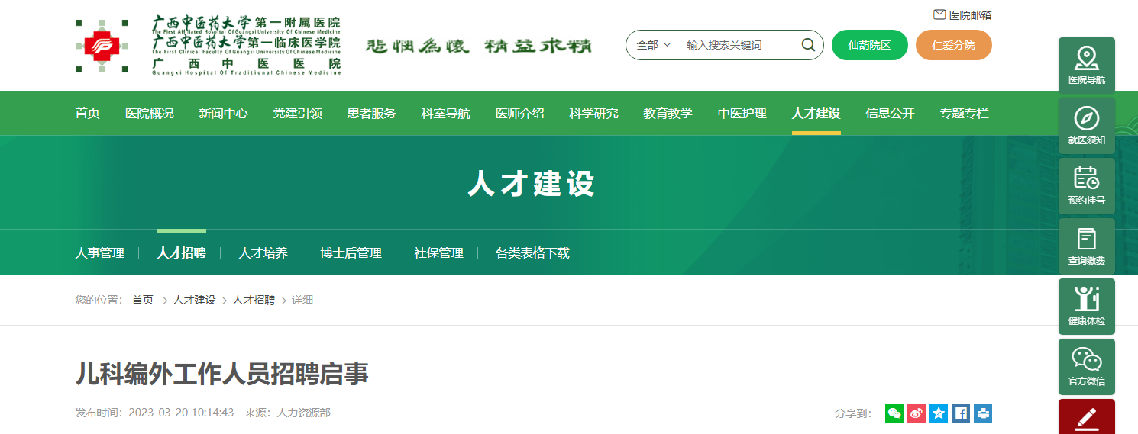Open the 医院邮箱 mail icon
The height and width of the screenshot is (434, 1138).
(939, 14)
